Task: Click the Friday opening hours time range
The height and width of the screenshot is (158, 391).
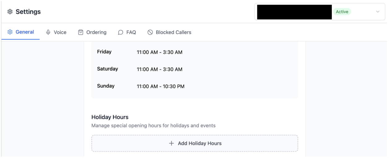Action: tap(160, 52)
